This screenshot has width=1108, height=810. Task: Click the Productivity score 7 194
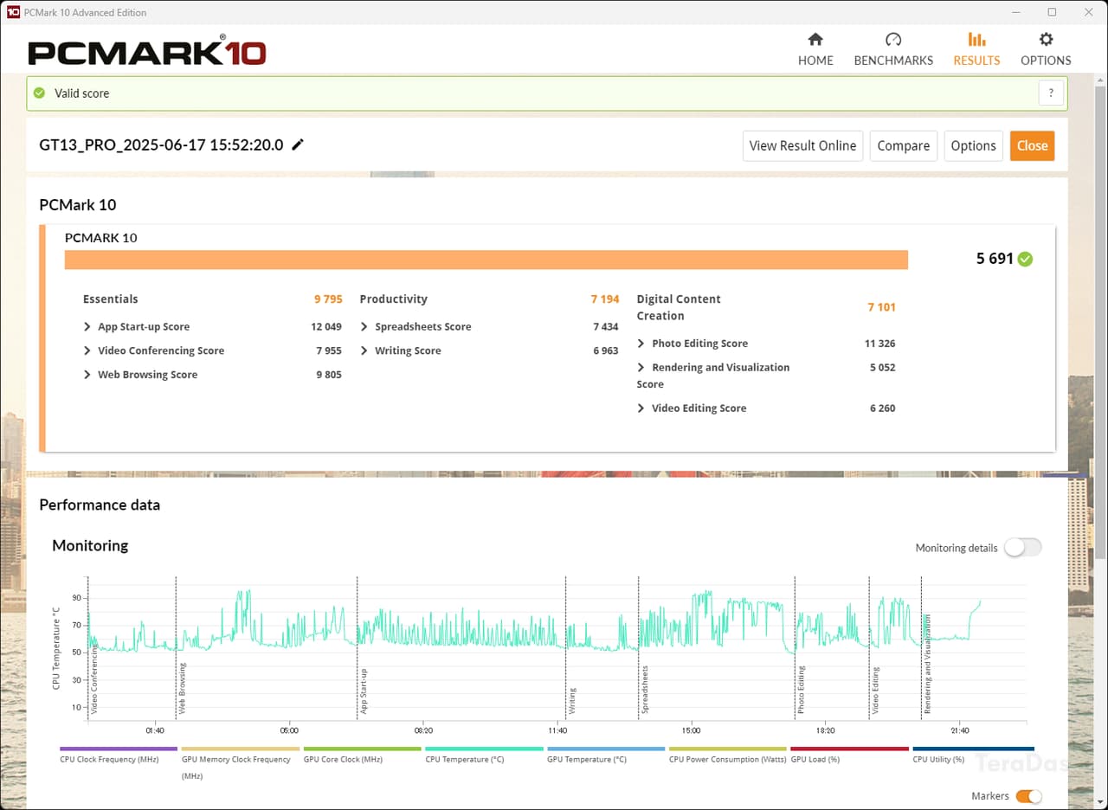point(605,299)
